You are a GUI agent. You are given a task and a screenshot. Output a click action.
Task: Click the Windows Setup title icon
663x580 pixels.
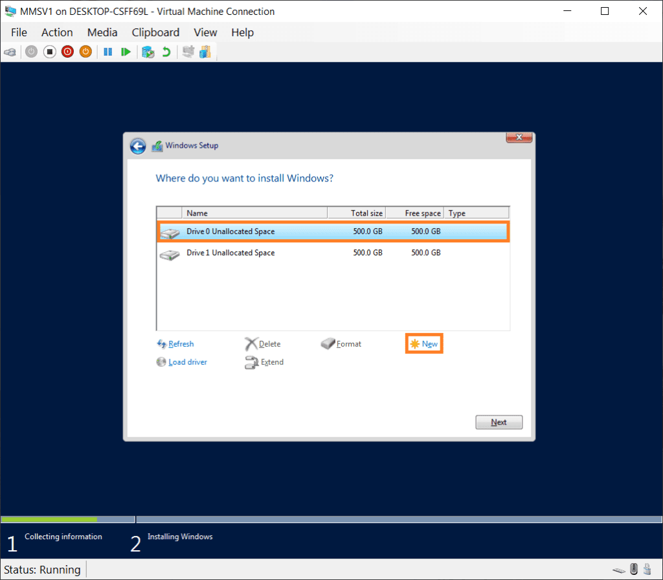(x=157, y=146)
